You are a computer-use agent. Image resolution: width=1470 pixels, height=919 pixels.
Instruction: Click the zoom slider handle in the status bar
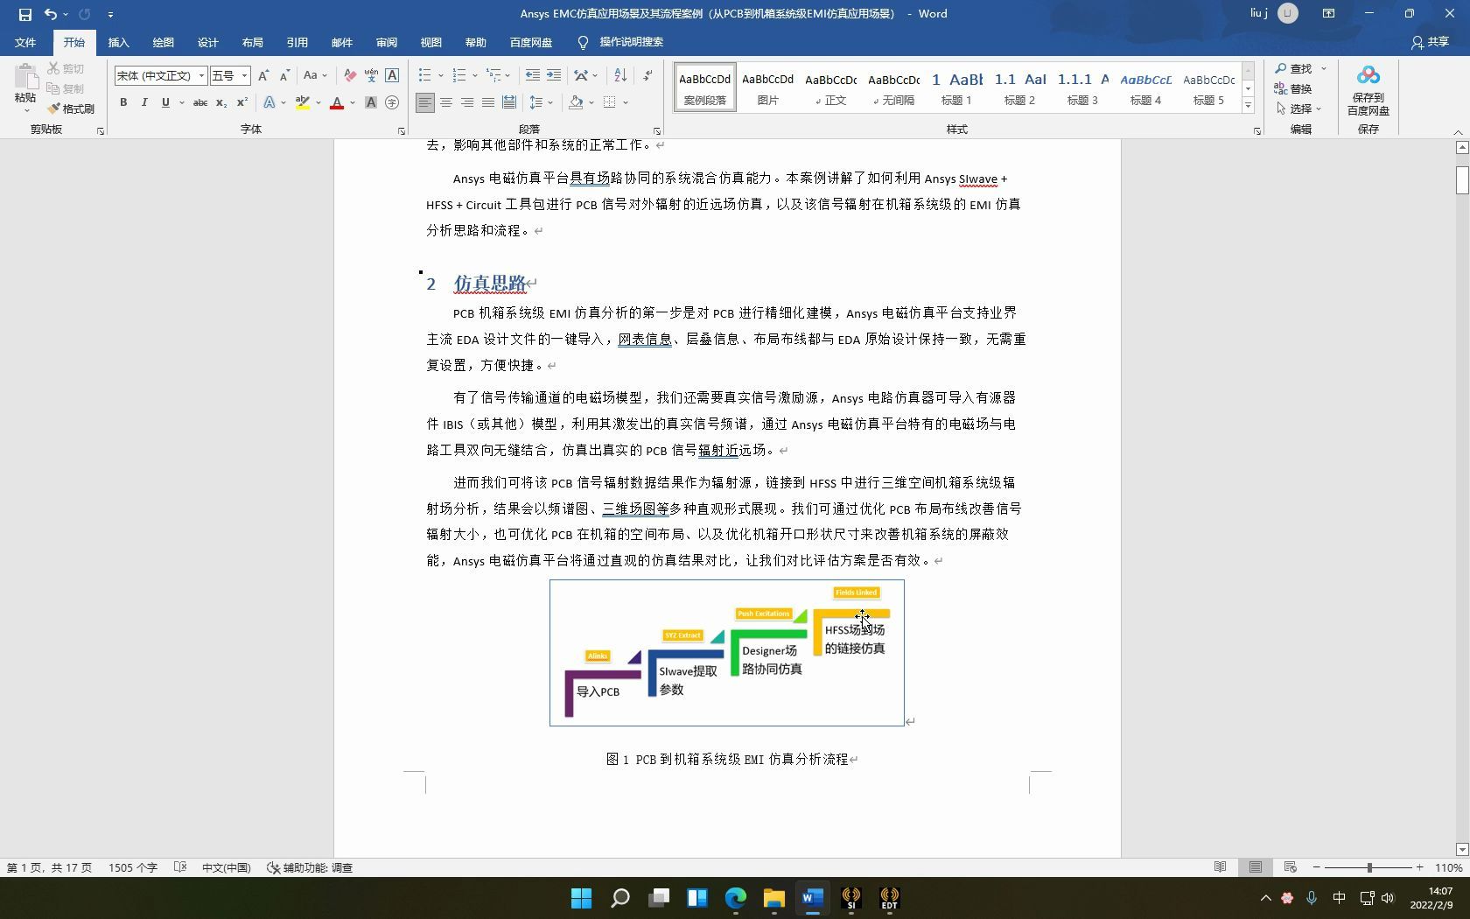pyautogui.click(x=1369, y=867)
